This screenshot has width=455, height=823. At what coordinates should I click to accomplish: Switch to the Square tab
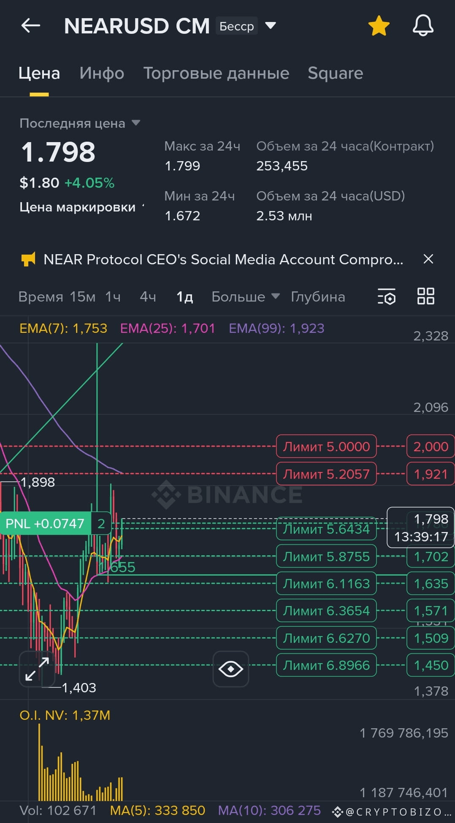(x=336, y=74)
